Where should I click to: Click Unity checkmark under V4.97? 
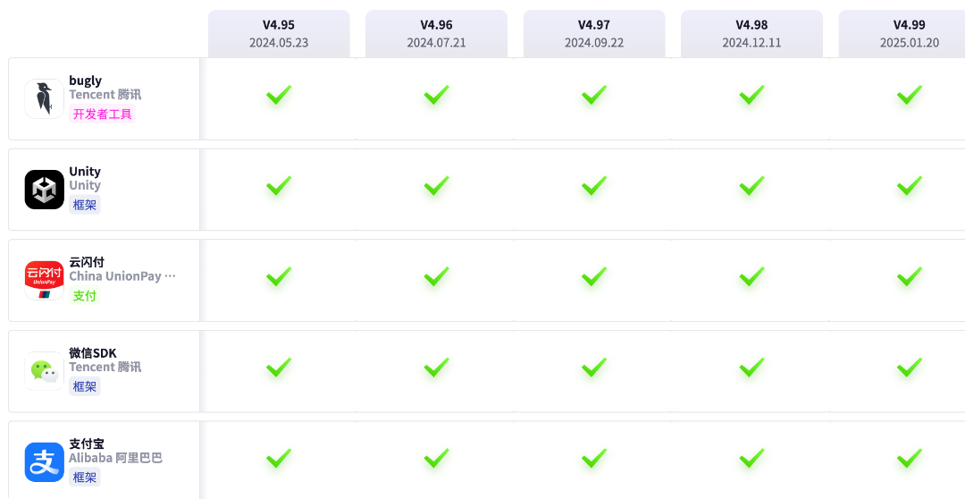coord(594,186)
